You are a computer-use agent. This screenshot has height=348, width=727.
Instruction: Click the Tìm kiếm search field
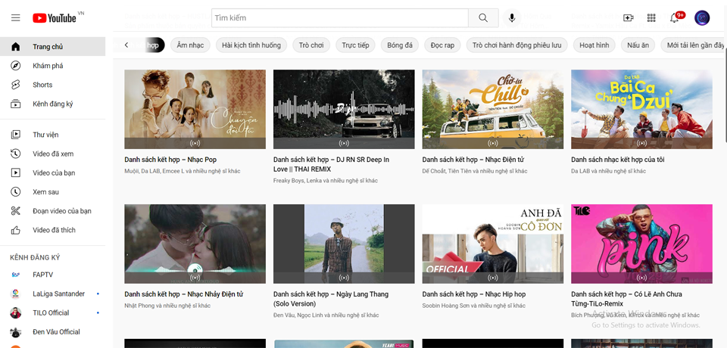click(340, 18)
